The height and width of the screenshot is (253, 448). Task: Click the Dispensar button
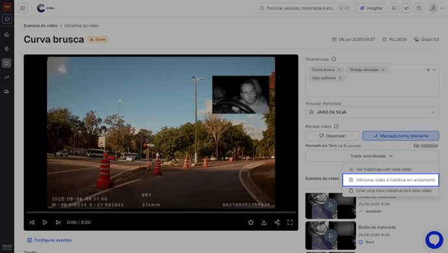(x=332, y=136)
